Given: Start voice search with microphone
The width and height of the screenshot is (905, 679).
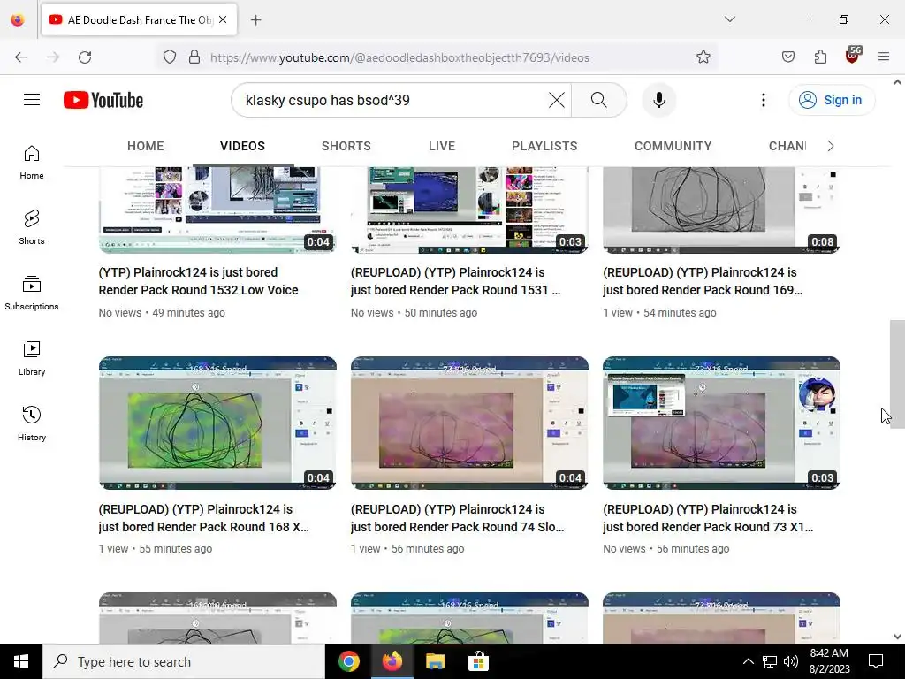Looking at the screenshot, I should pyautogui.click(x=658, y=100).
